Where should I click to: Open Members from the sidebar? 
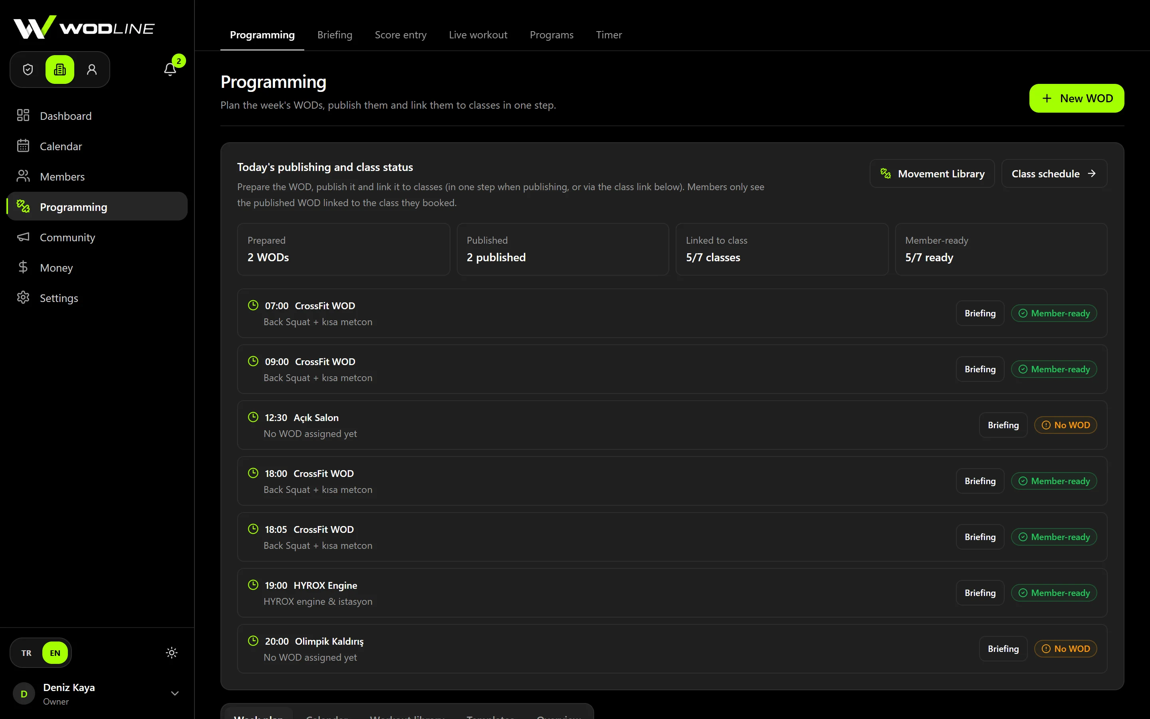point(97,177)
